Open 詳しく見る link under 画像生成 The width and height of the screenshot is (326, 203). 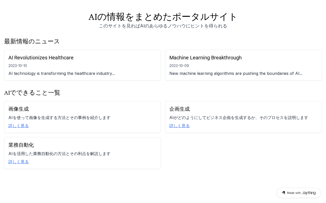pyautogui.click(x=19, y=126)
